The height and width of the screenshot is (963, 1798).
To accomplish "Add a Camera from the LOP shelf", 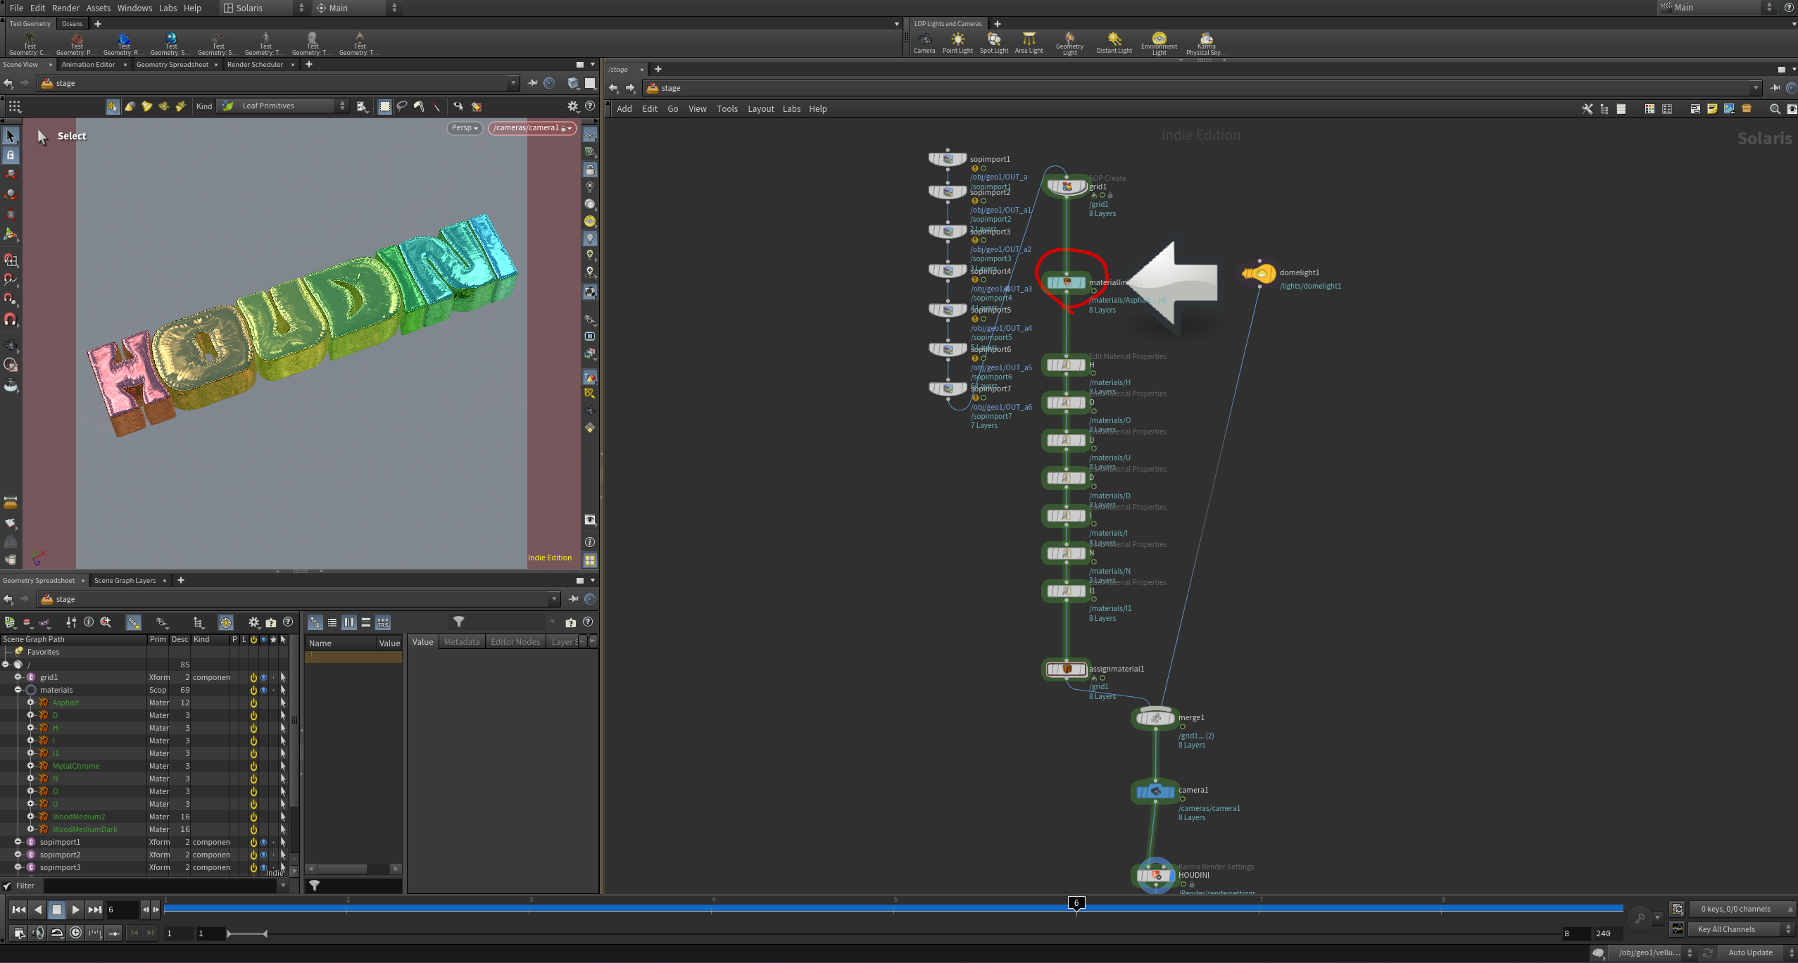I will click(924, 42).
